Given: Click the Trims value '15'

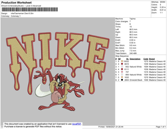Looking at the screenshot, I should click(x=131, y=27).
